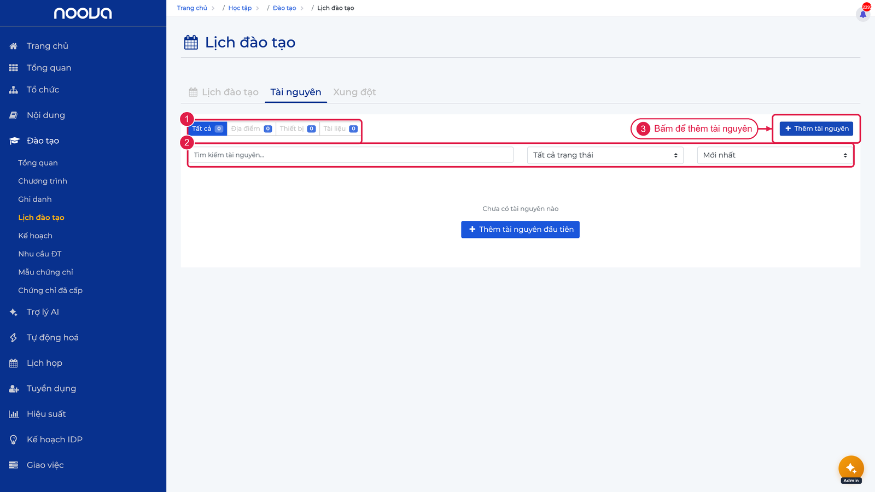
Task: Open the Tất cả trạng thái dropdown
Action: (605, 155)
